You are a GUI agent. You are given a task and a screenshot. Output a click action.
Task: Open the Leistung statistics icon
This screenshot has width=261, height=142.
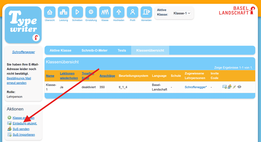[63, 12]
